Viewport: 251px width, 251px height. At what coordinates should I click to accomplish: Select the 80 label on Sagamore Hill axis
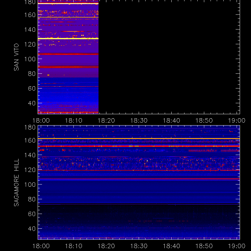click(32, 199)
